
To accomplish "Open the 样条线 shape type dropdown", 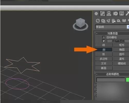I will pyautogui.click(x=112, y=27).
